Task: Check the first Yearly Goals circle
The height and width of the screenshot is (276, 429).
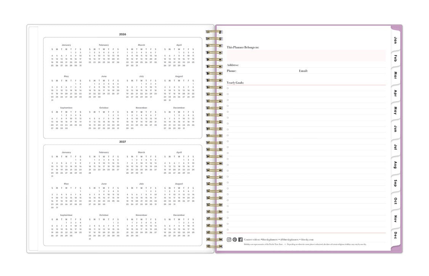Action: 228,88
